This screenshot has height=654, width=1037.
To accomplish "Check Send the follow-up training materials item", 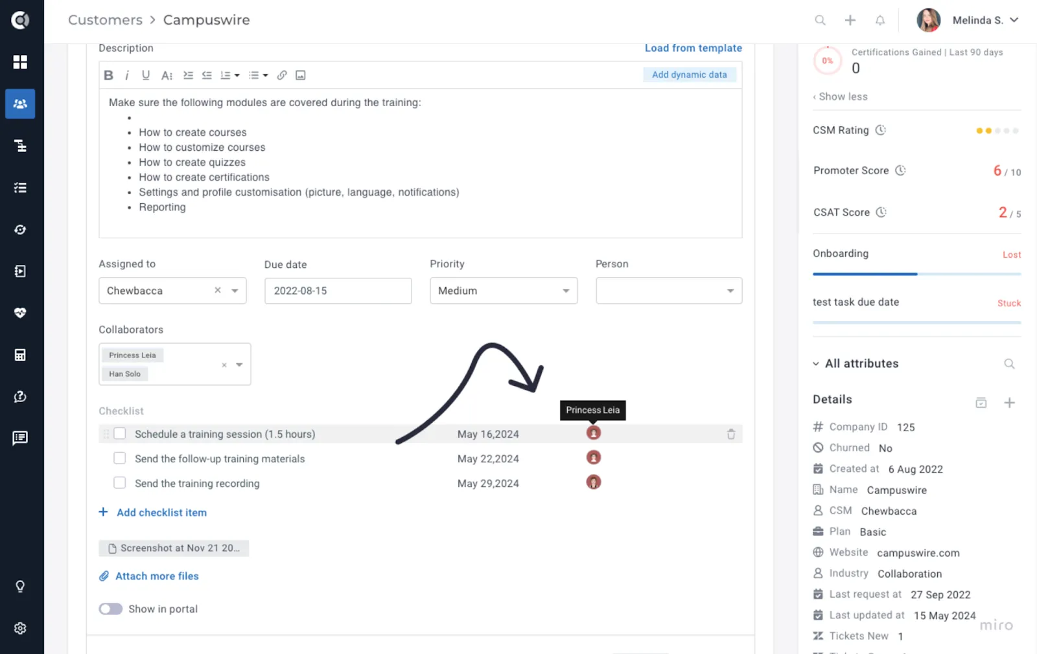I will tap(119, 458).
